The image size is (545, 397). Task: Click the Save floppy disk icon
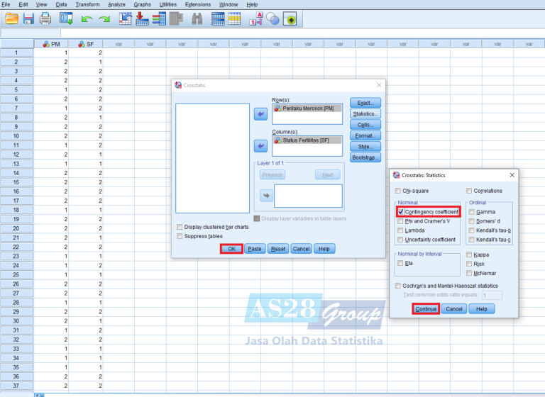pos(28,20)
